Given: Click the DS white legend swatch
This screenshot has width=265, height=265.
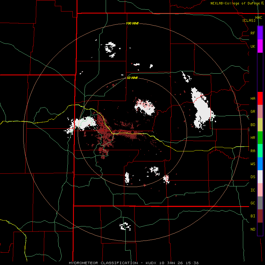Looking at the screenshot, I should point(260,177).
